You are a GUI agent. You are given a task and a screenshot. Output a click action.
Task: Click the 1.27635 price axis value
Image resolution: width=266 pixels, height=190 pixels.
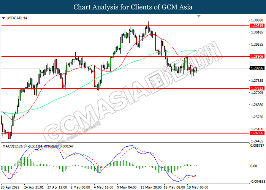click(257, 81)
